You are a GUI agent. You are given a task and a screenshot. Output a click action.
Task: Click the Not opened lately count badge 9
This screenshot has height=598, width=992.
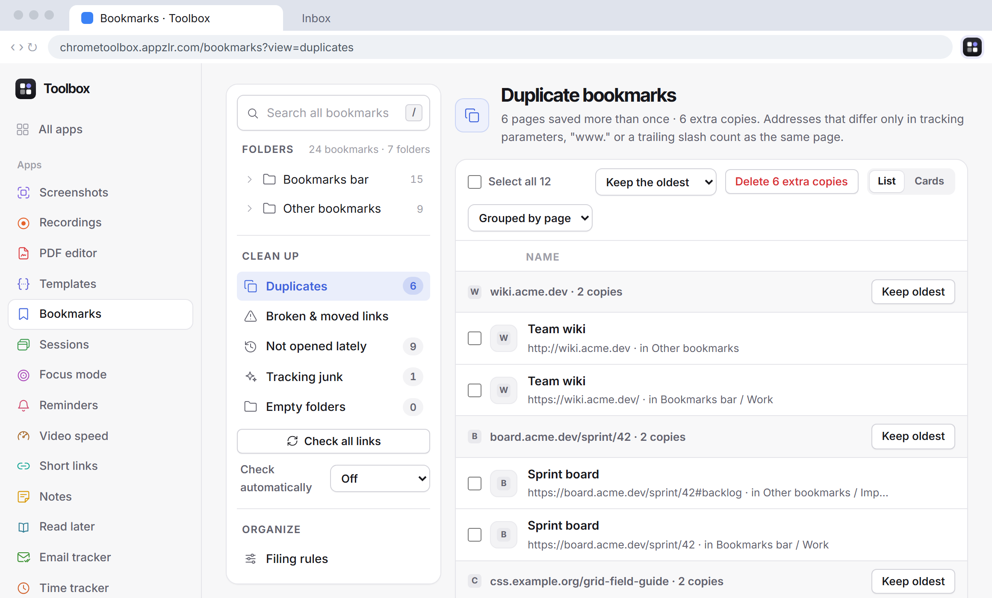(x=413, y=346)
